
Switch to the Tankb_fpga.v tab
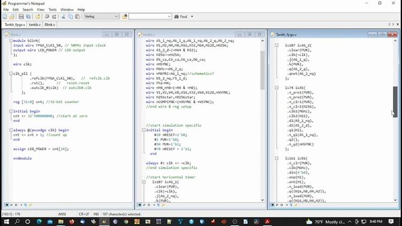[14, 24]
